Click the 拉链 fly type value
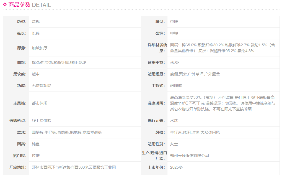 (x=36, y=156)
